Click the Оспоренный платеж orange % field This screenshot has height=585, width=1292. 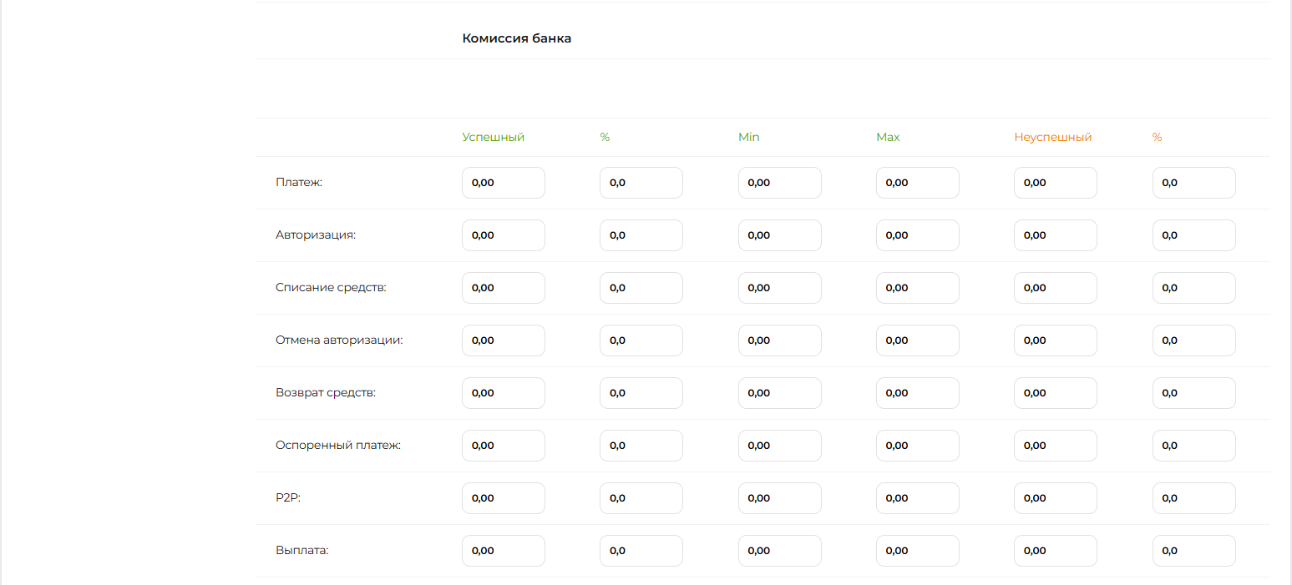[x=1193, y=446]
